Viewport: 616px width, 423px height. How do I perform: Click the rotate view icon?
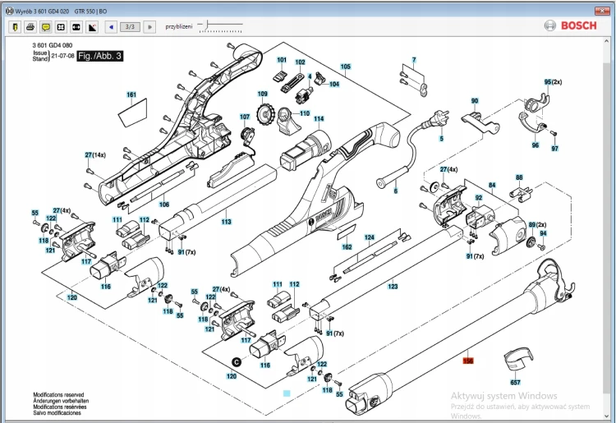point(92,27)
